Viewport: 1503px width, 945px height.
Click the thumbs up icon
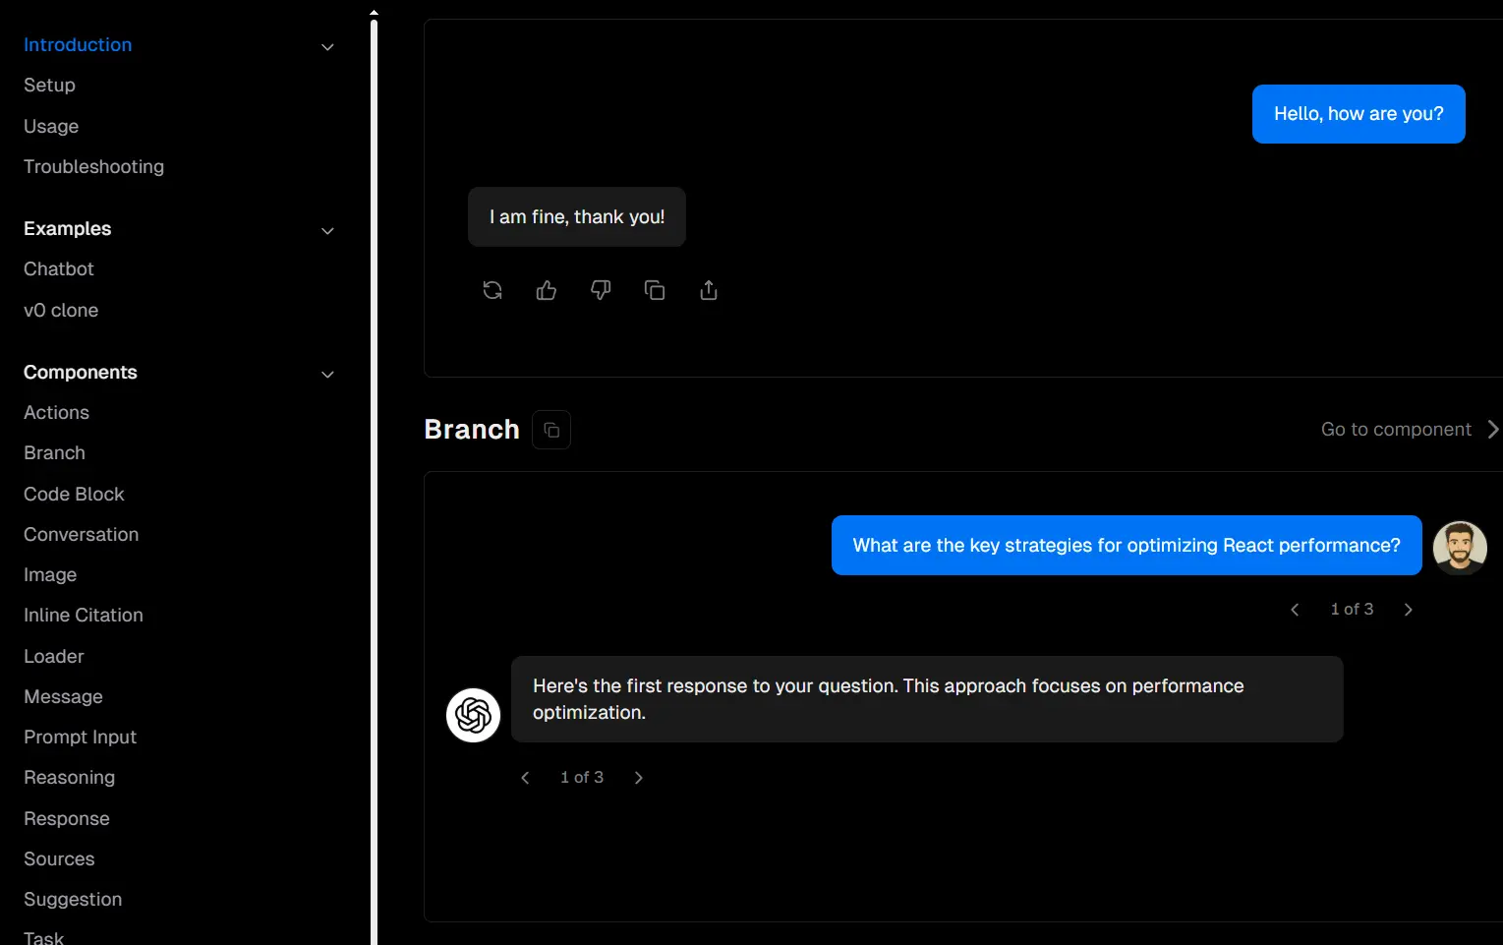coord(547,290)
